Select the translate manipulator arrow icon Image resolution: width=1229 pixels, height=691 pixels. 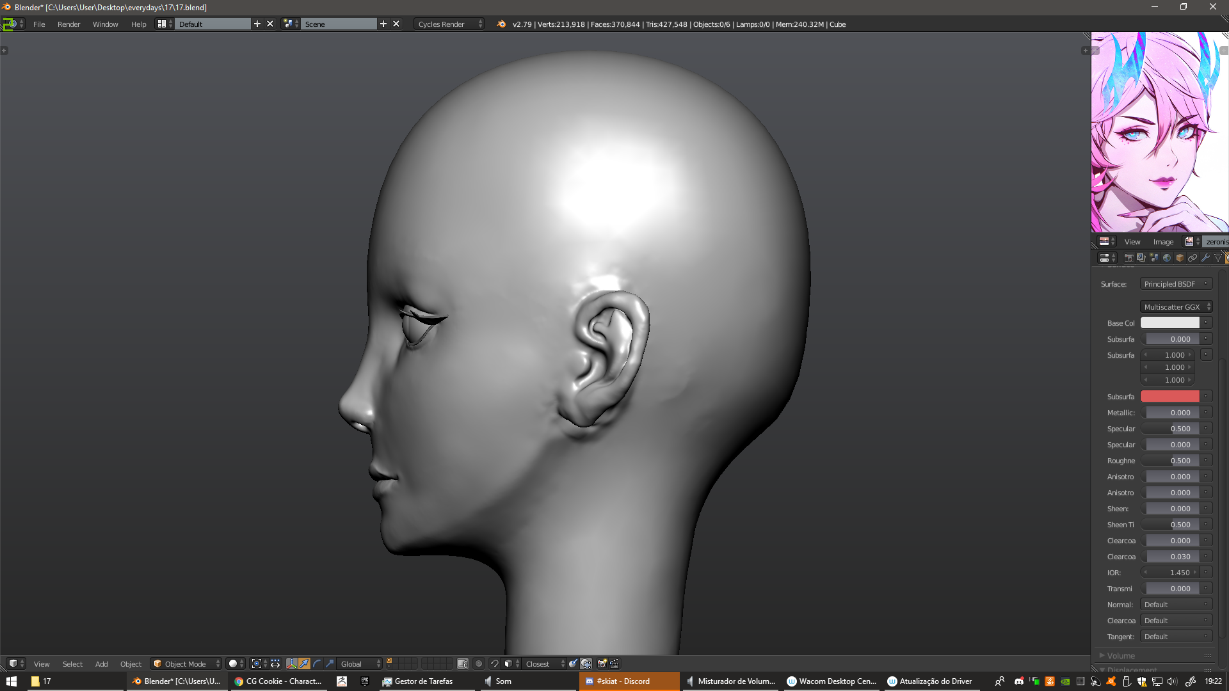[304, 663]
